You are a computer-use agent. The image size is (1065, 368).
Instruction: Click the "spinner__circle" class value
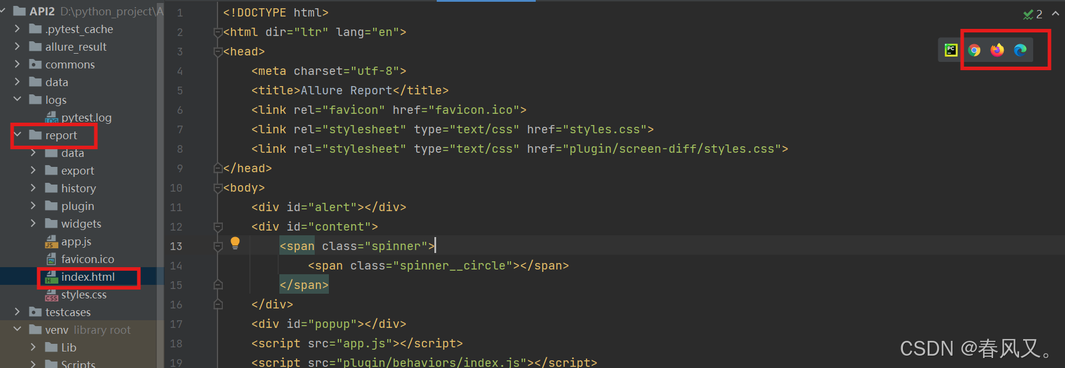click(453, 265)
